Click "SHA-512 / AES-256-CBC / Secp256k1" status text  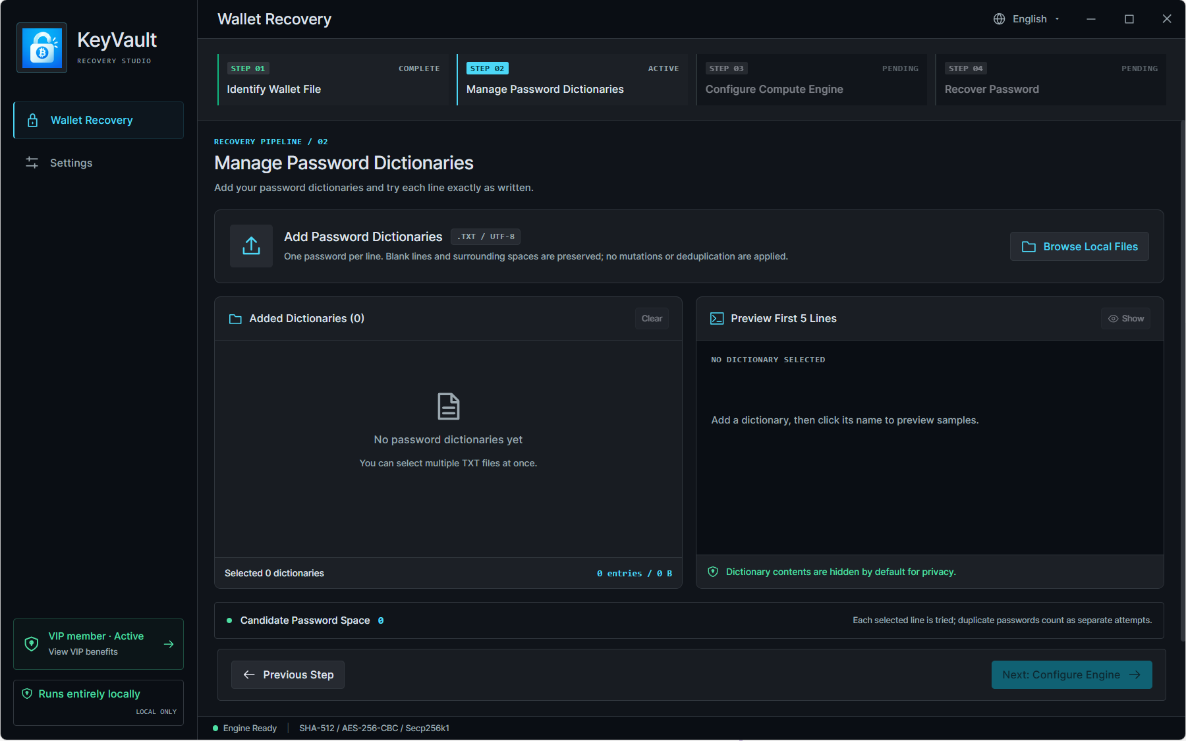tap(374, 728)
